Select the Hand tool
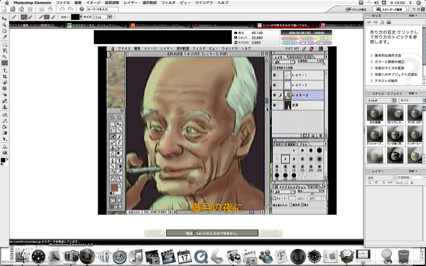This screenshot has height=266, width=426. pos(4,31)
